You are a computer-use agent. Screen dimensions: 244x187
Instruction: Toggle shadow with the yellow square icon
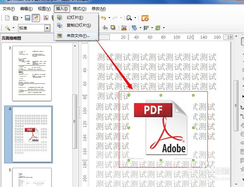pos(113,28)
